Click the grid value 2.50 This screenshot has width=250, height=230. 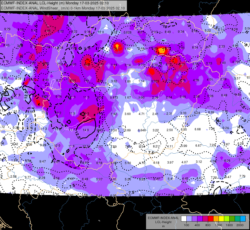tap(170, 130)
